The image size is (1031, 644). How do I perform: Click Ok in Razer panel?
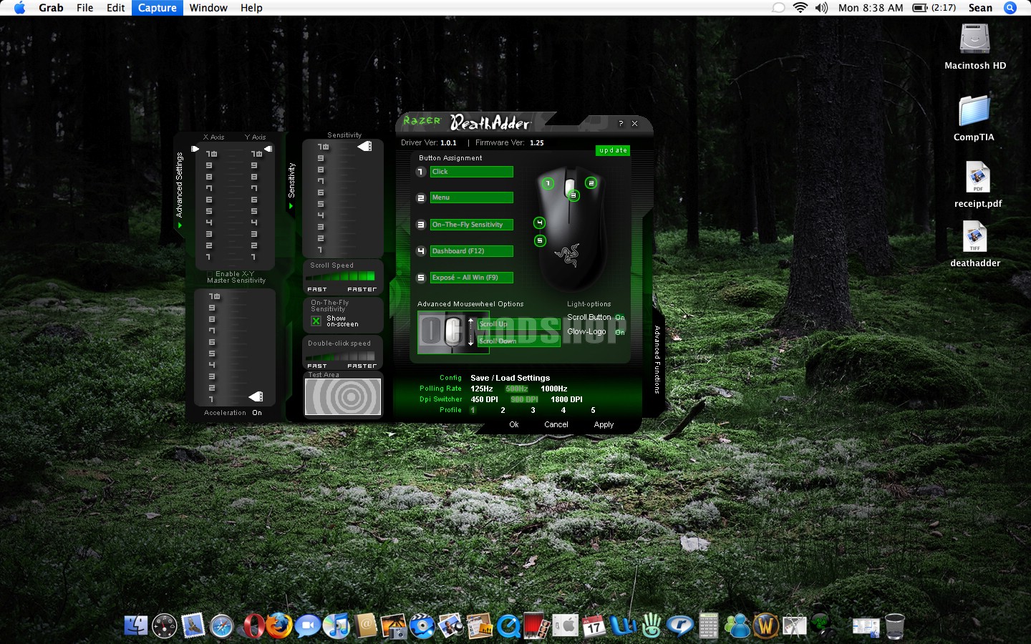coord(514,425)
